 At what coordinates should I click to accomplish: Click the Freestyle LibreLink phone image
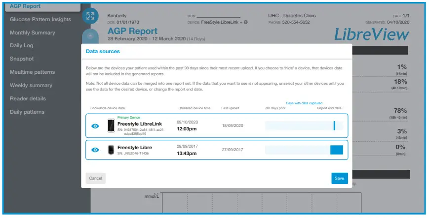pos(111,125)
